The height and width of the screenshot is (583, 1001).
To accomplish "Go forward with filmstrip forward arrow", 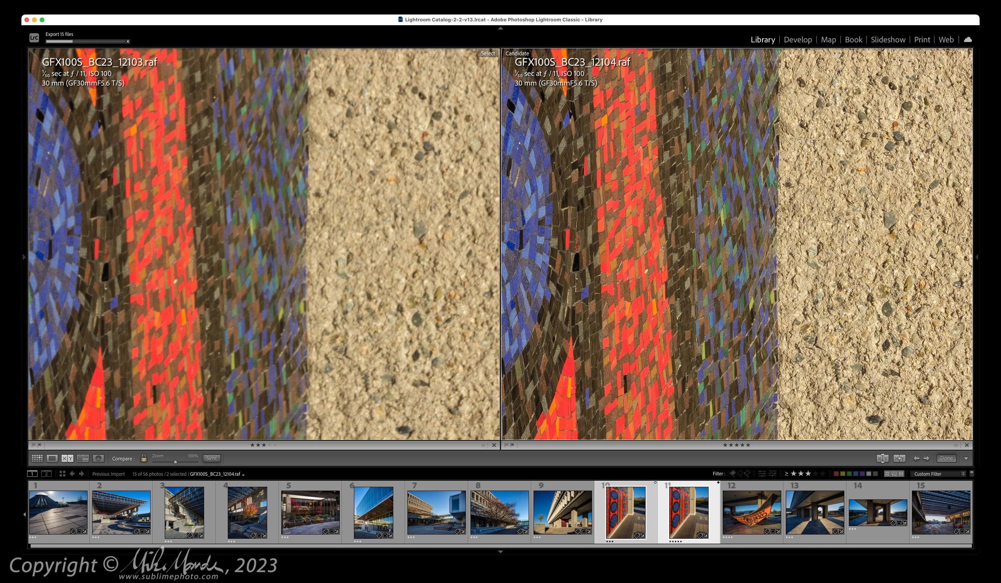I will pyautogui.click(x=81, y=473).
